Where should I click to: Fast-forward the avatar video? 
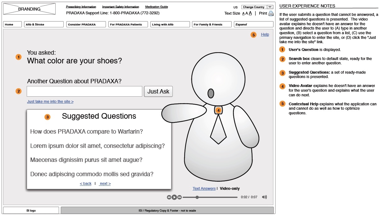coord(180,197)
